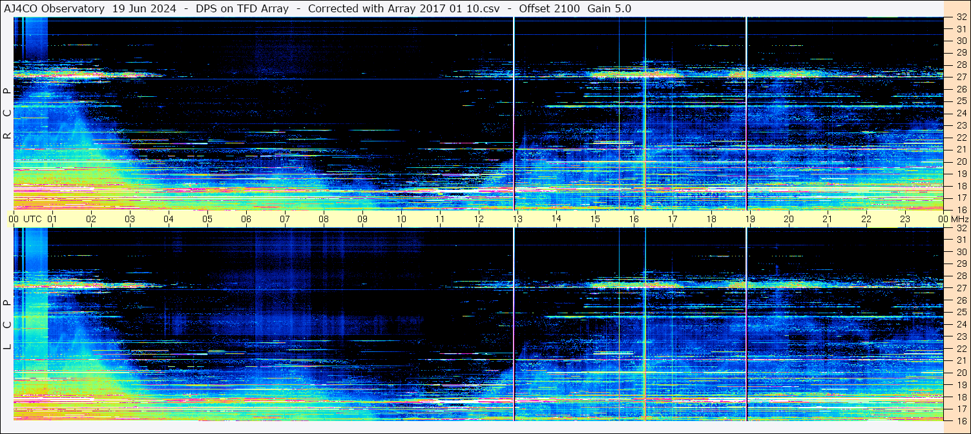Select the 06 hour label on time axis
Viewport: 971px width, 434px height.
point(246,219)
